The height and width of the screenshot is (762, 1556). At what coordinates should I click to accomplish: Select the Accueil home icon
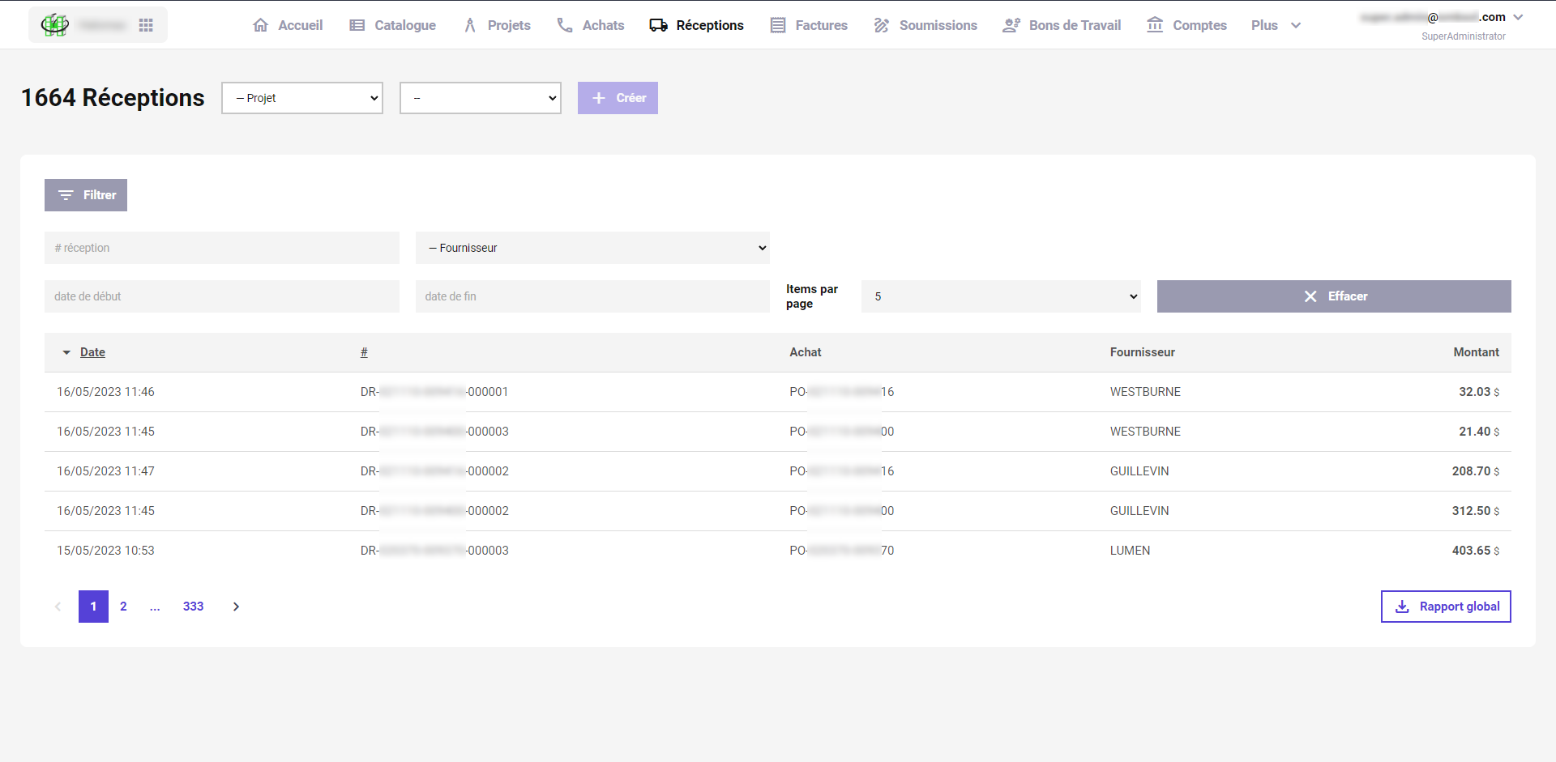click(x=260, y=25)
